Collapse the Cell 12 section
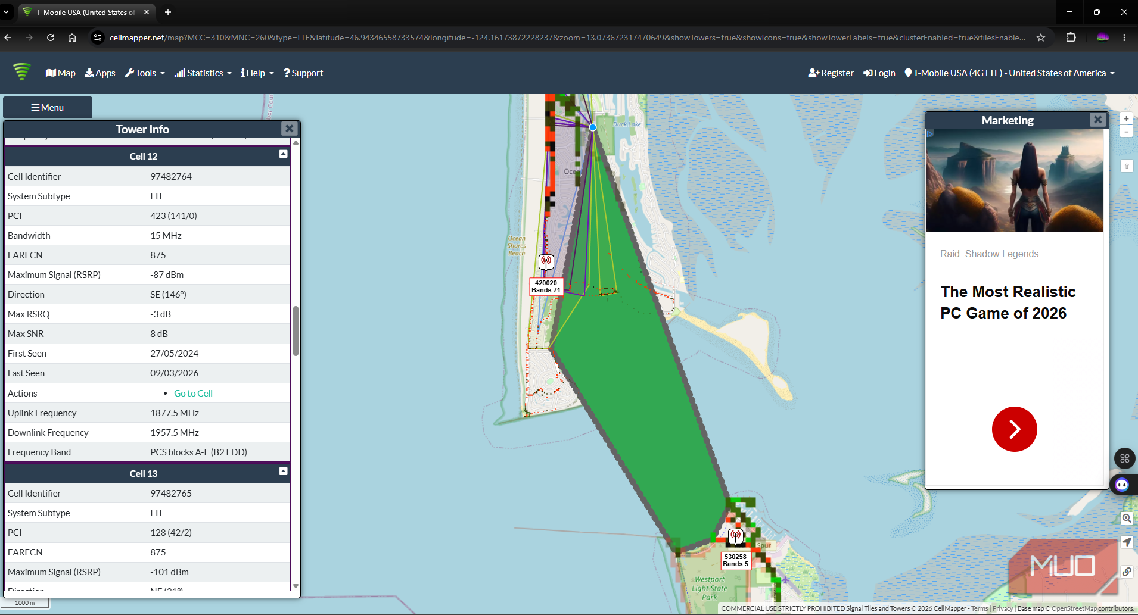1138x615 pixels. click(x=283, y=154)
